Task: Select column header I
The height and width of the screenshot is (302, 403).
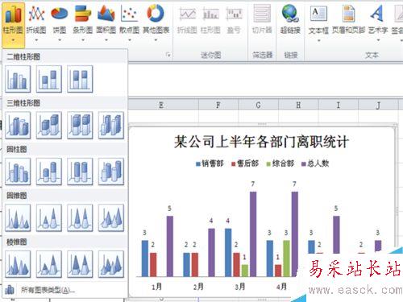Action: click(x=339, y=105)
